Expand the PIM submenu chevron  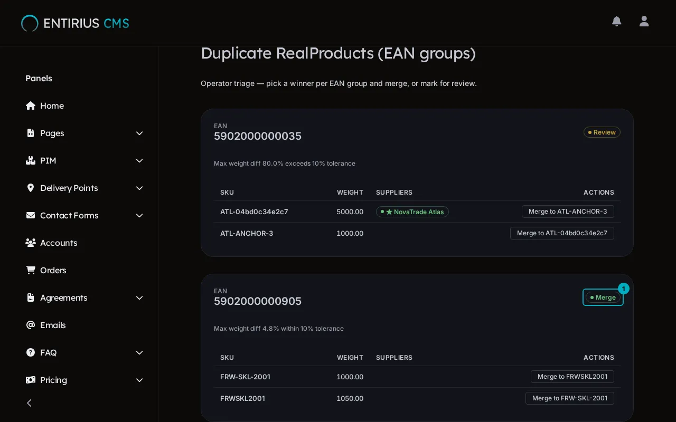point(139,160)
